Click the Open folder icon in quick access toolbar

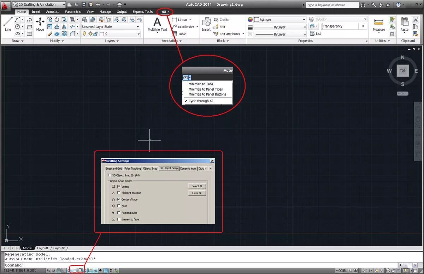click(x=76, y=5)
